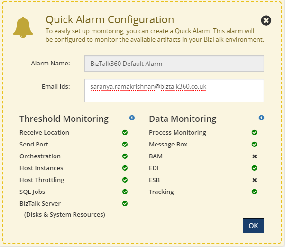Click the Receive Location green check icon

pos(125,133)
